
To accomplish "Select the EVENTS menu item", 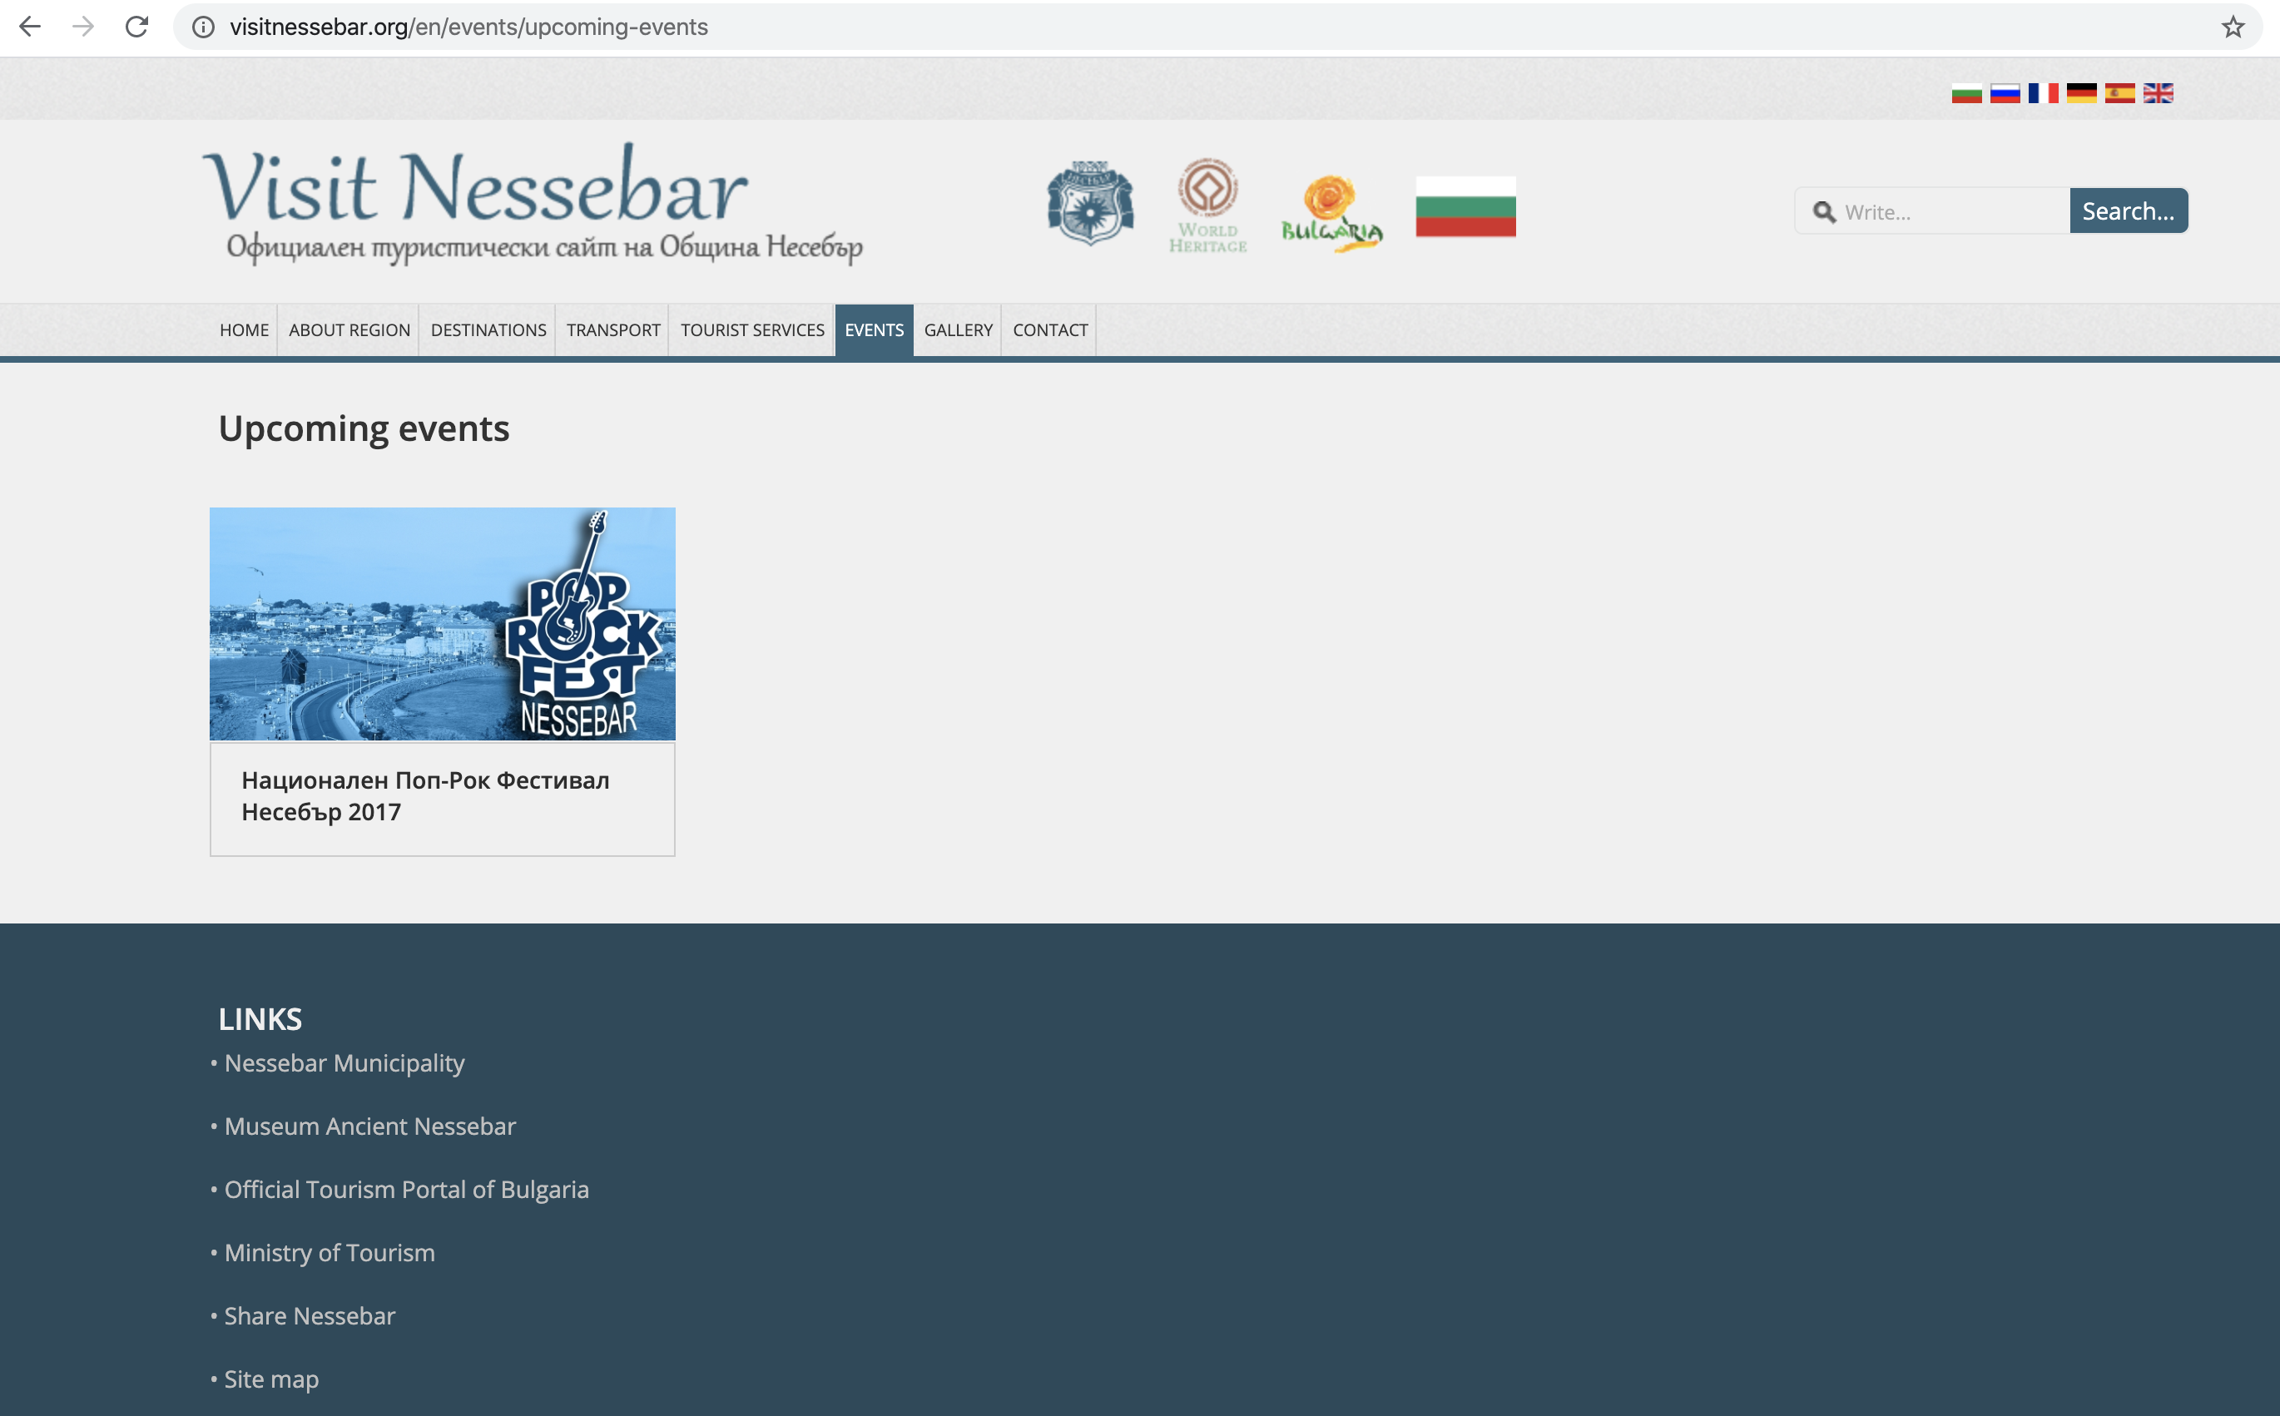I will [874, 330].
